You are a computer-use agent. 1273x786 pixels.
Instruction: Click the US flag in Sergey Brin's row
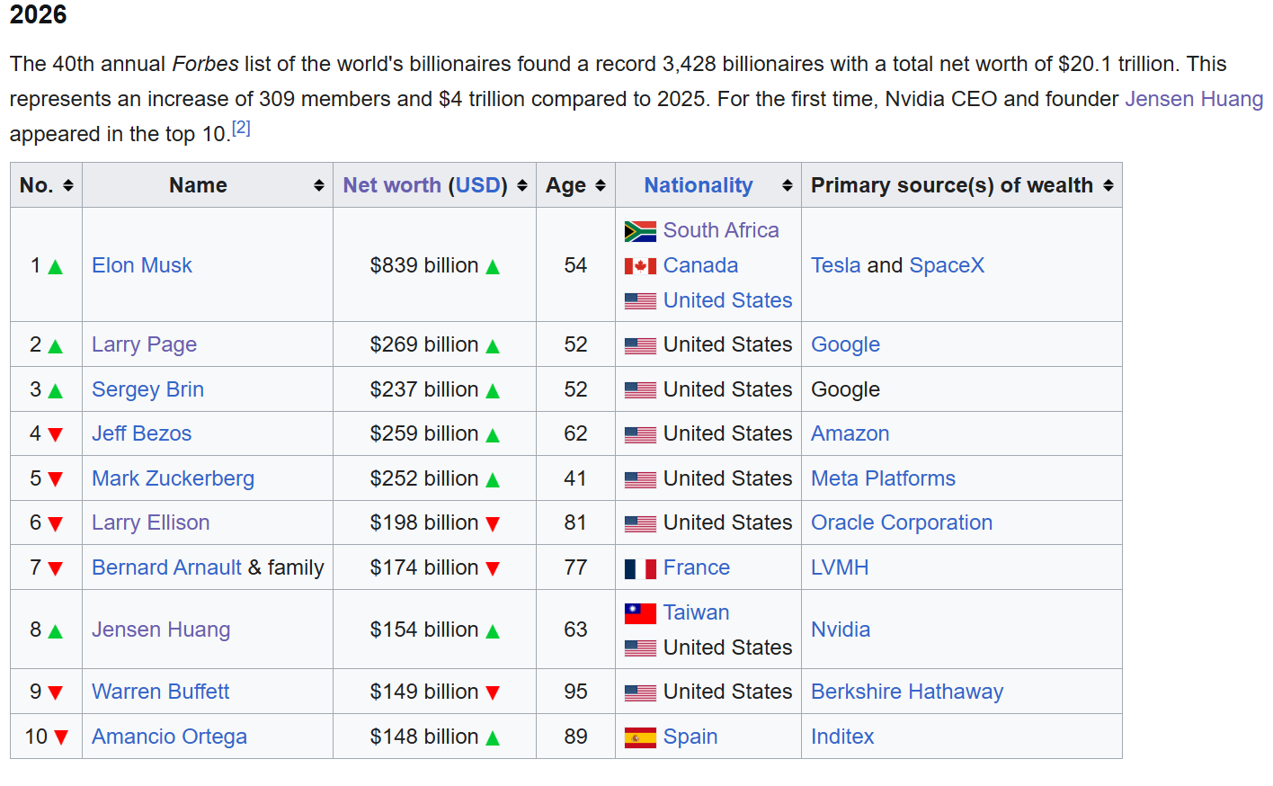(x=640, y=390)
